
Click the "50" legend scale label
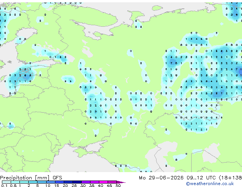118,185
